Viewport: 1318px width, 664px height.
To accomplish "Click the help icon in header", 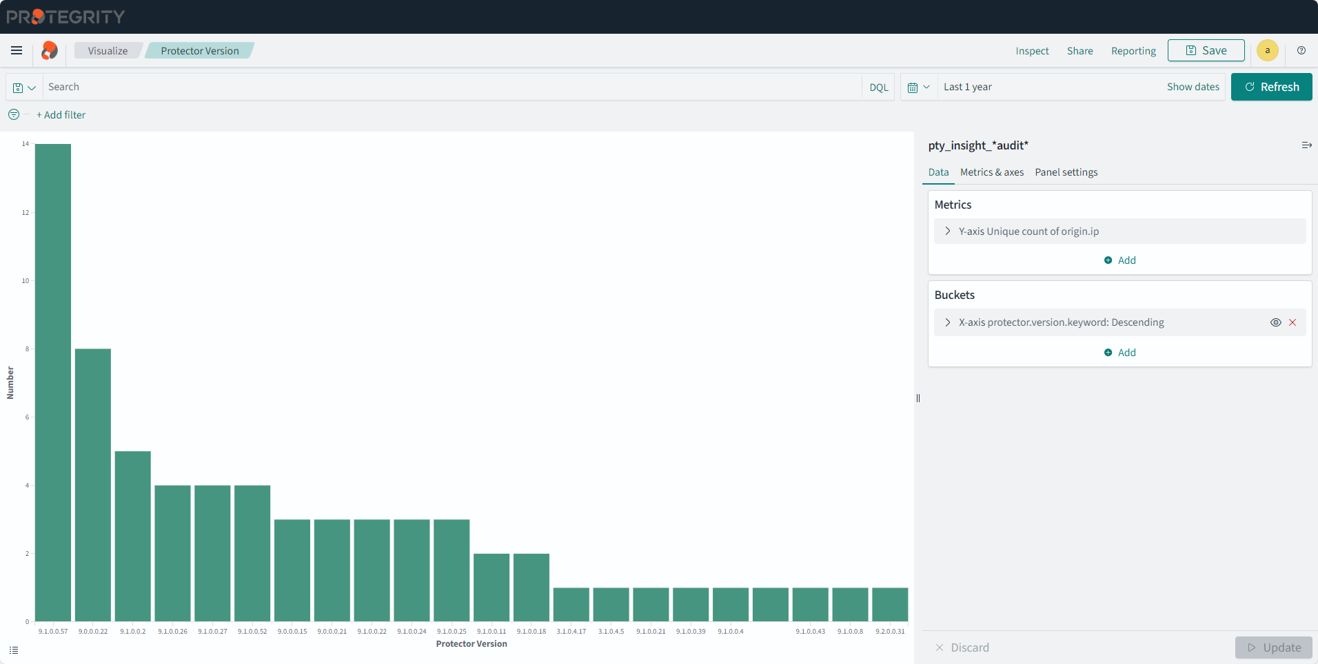I will click(1301, 50).
